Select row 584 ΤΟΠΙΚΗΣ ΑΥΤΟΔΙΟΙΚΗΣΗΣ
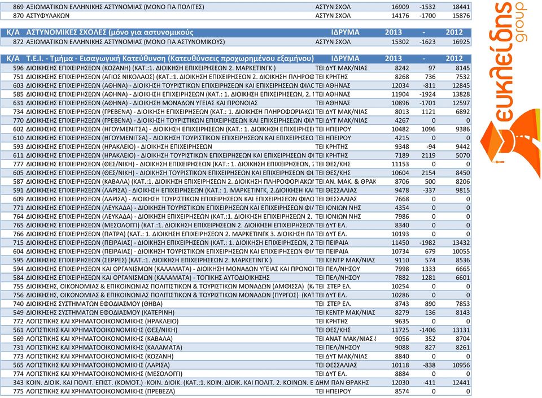542x398 pixels. pos(236,278)
